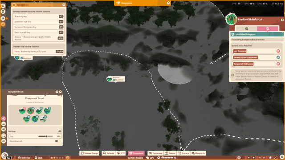
Task: Select the pink-outlined Lowland Rainforest brush thumbnail
Action: tap(31, 111)
